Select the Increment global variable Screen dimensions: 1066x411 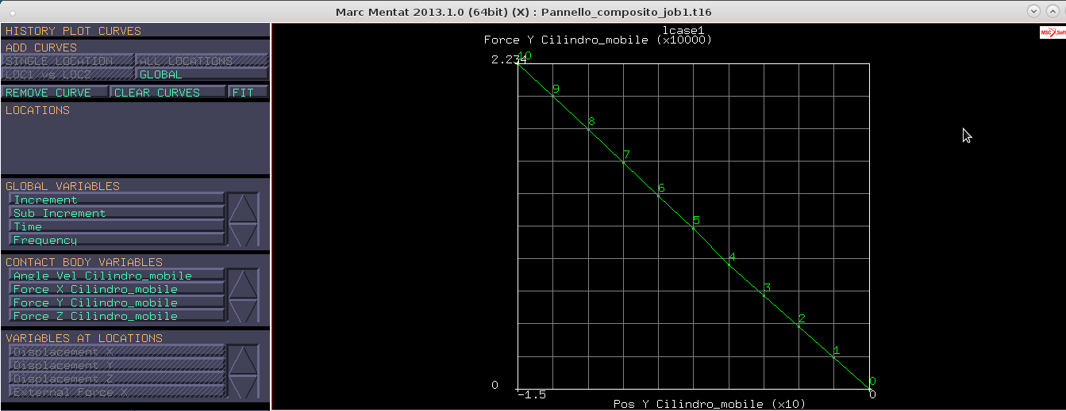(x=117, y=200)
